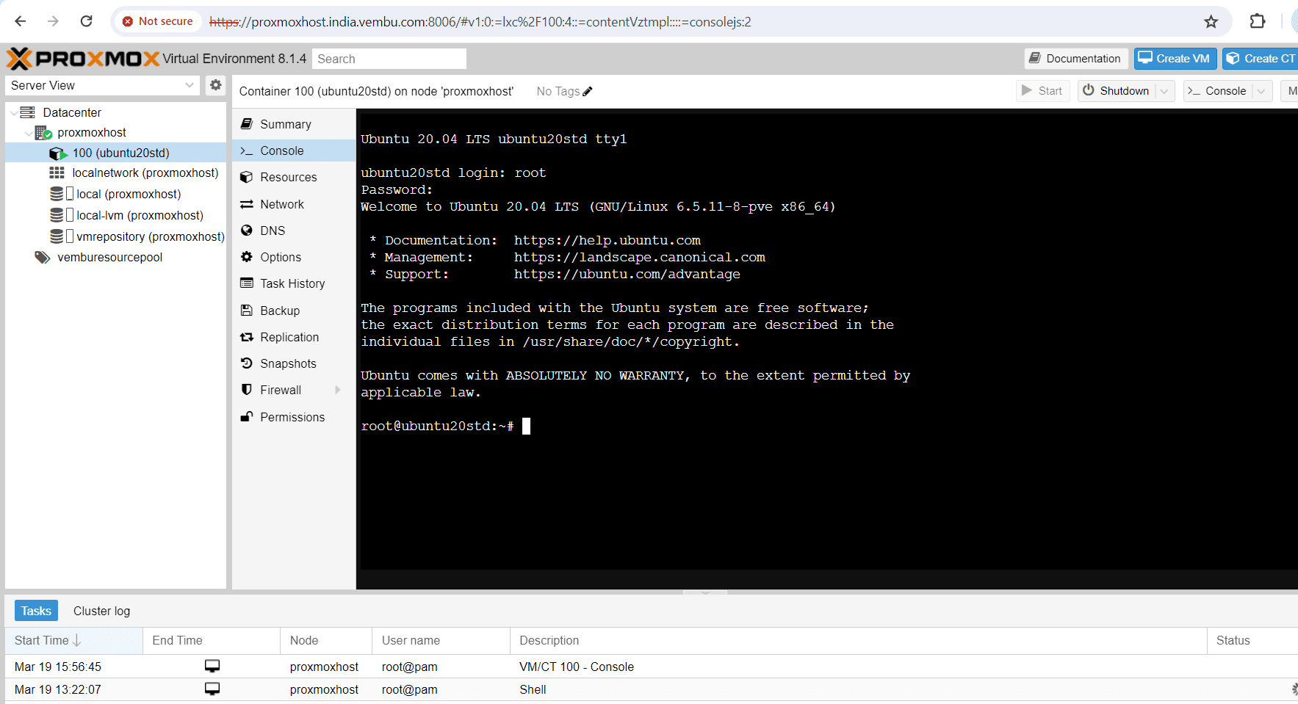Click the Console toolbar button

coord(1217,91)
